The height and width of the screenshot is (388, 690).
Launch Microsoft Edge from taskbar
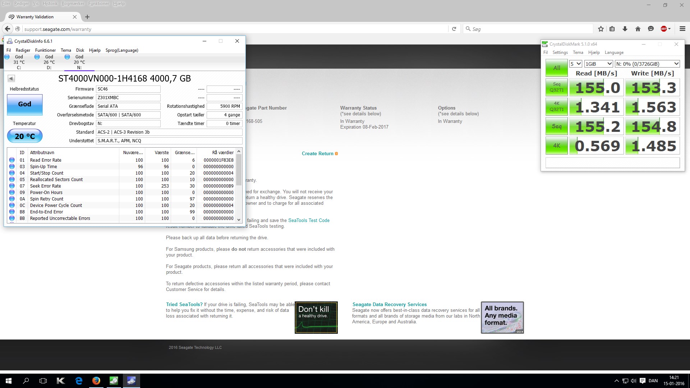click(x=79, y=381)
